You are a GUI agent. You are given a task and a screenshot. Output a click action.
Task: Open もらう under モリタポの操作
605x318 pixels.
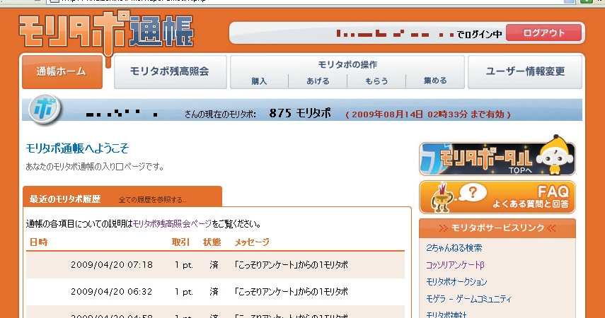376,81
